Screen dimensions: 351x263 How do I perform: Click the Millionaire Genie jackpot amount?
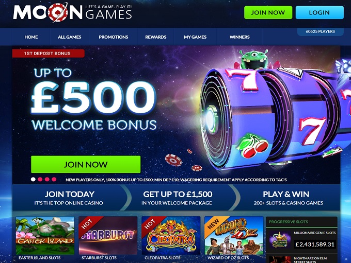(315, 244)
